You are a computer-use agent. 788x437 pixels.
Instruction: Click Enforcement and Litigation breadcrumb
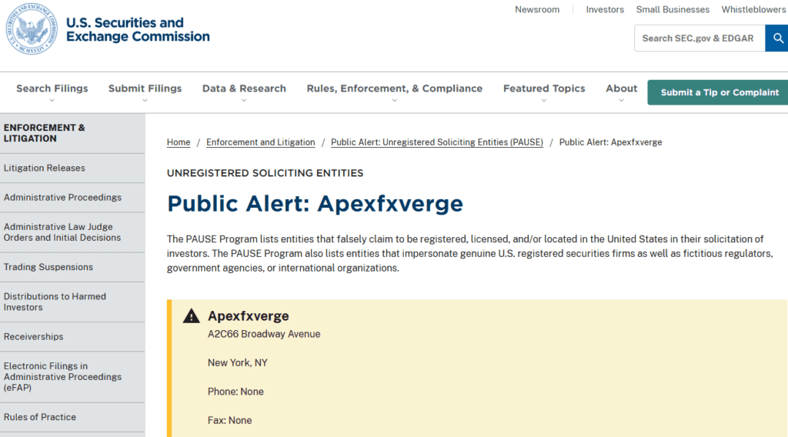click(x=260, y=142)
